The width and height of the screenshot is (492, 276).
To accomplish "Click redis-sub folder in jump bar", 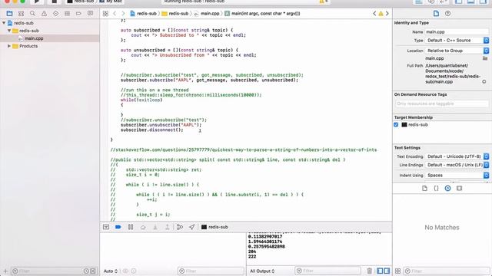I will coord(175,14).
